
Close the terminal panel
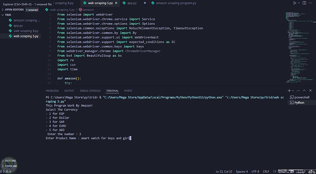tap(310, 90)
